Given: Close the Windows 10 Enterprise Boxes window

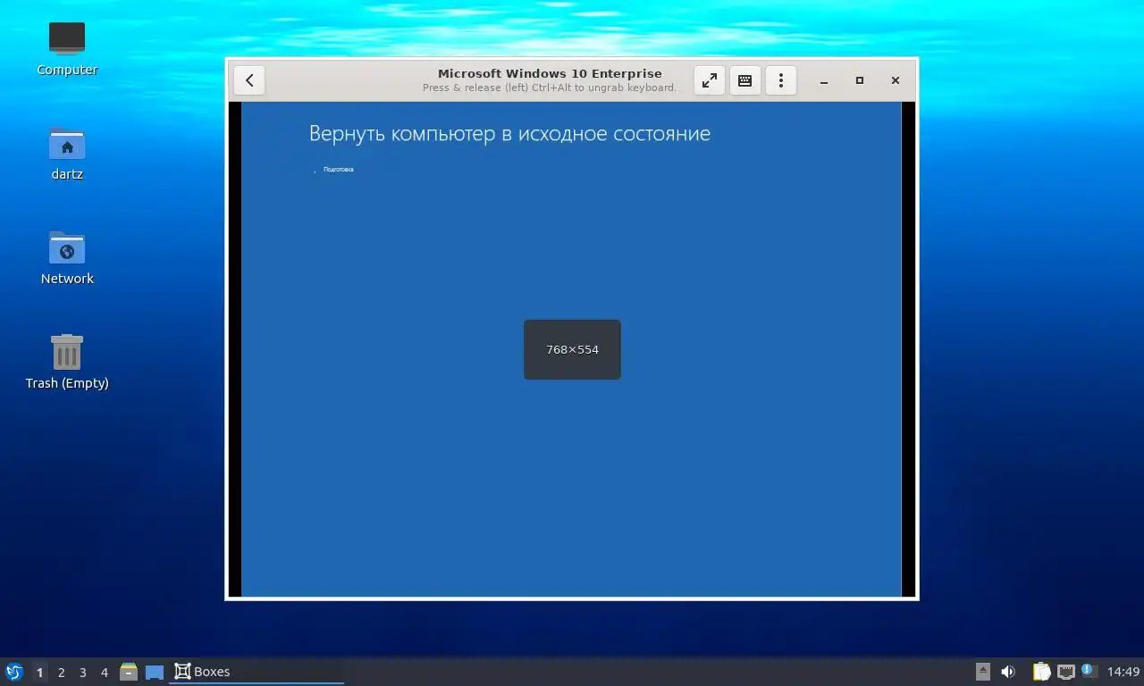Looking at the screenshot, I should tap(896, 80).
